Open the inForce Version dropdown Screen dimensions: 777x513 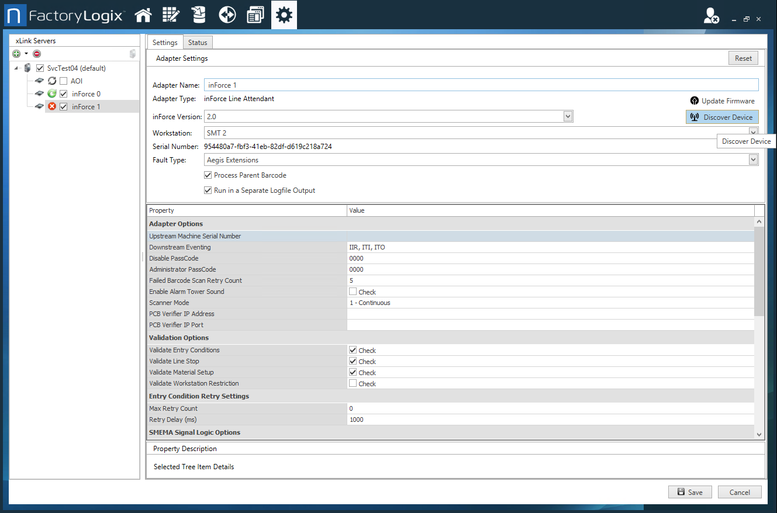567,116
